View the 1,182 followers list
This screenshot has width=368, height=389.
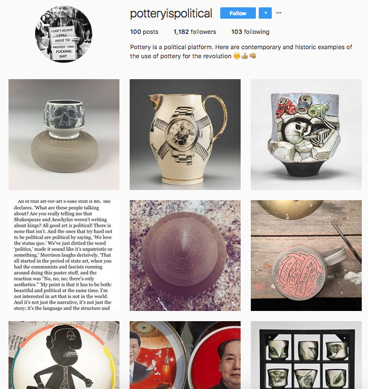click(195, 32)
